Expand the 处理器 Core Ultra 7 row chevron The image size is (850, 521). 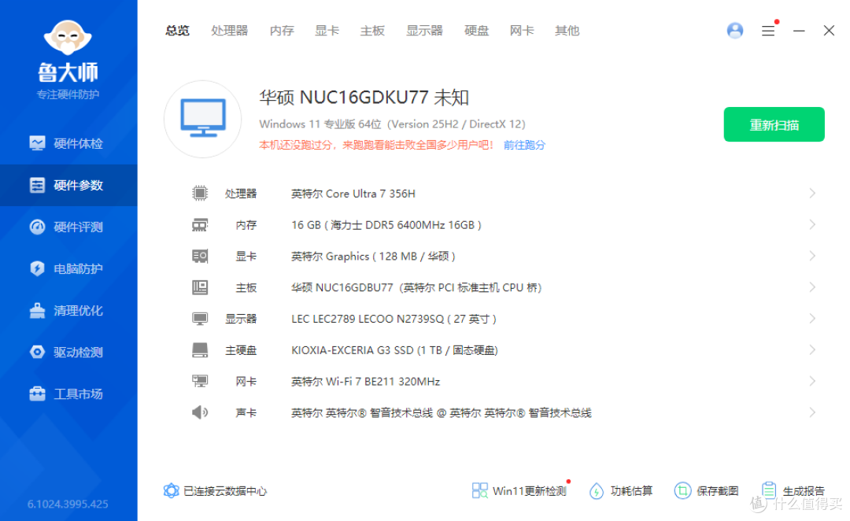coord(812,193)
